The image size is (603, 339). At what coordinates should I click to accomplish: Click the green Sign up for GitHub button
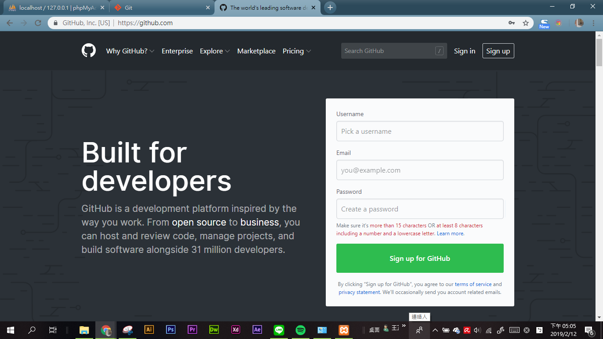click(x=420, y=258)
